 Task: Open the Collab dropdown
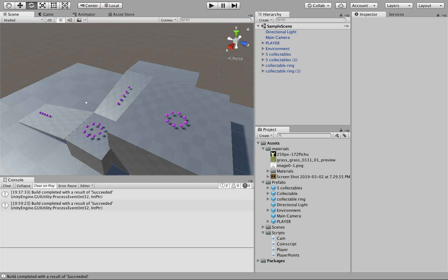(x=318, y=6)
